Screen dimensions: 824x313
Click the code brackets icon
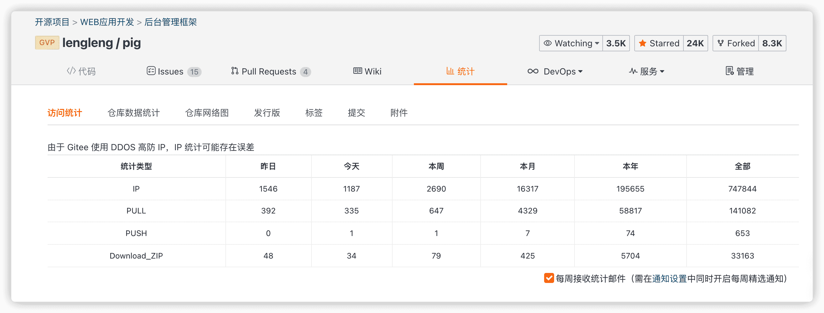pos(71,71)
